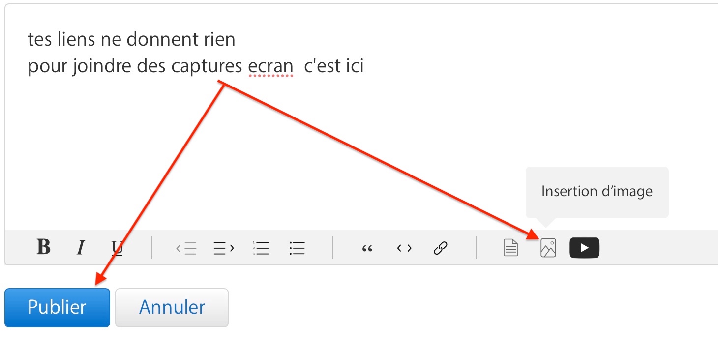The image size is (718, 350).
Task: Toggle bold formatting
Action: pos(43,247)
